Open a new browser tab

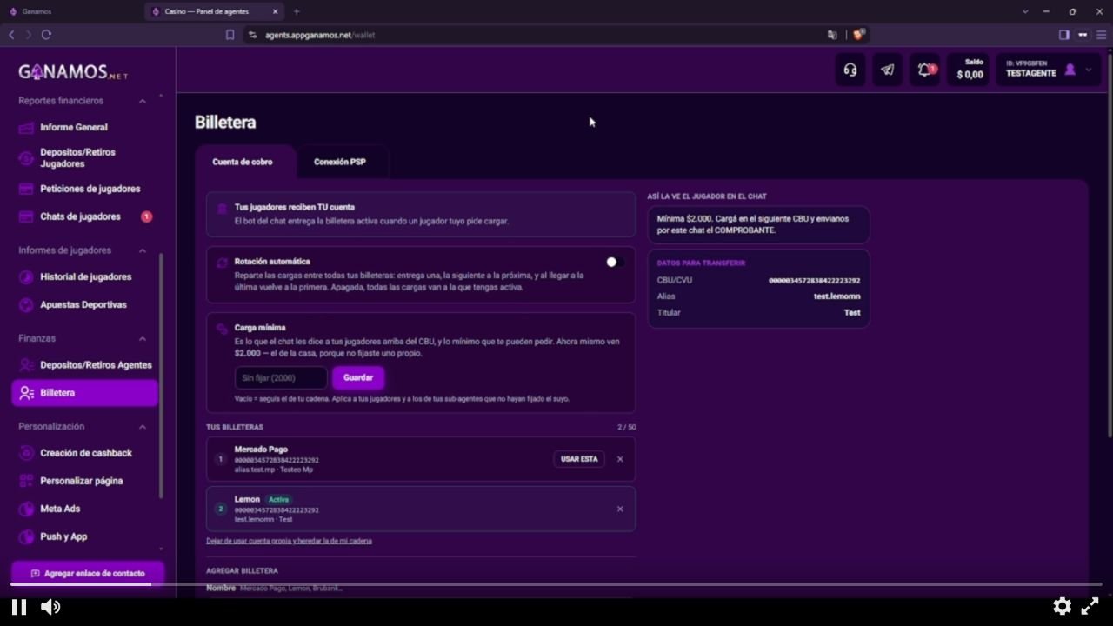coord(297,11)
